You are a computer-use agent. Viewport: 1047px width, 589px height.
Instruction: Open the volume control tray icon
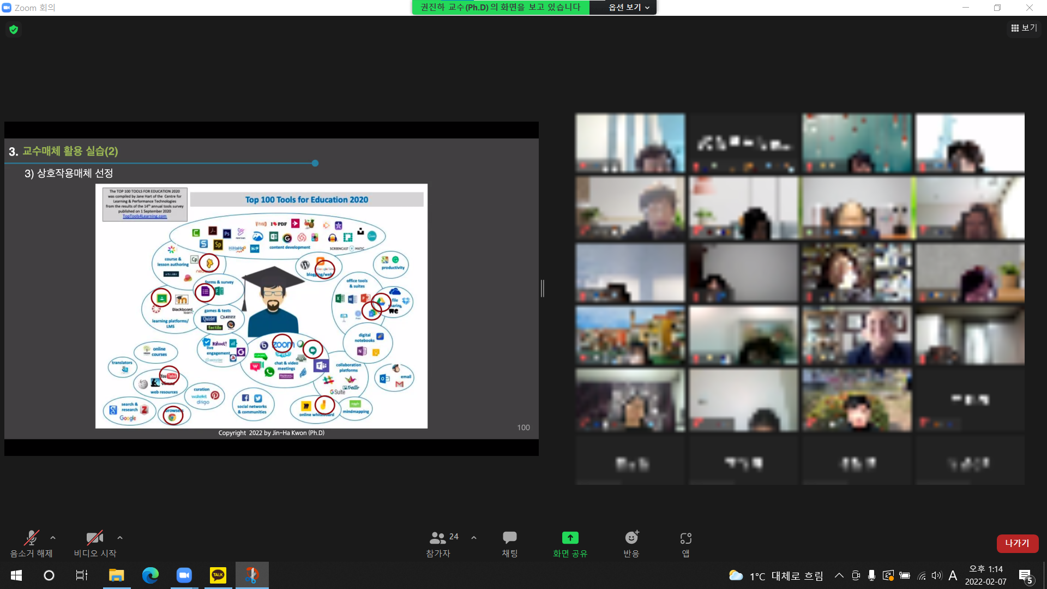click(x=937, y=575)
